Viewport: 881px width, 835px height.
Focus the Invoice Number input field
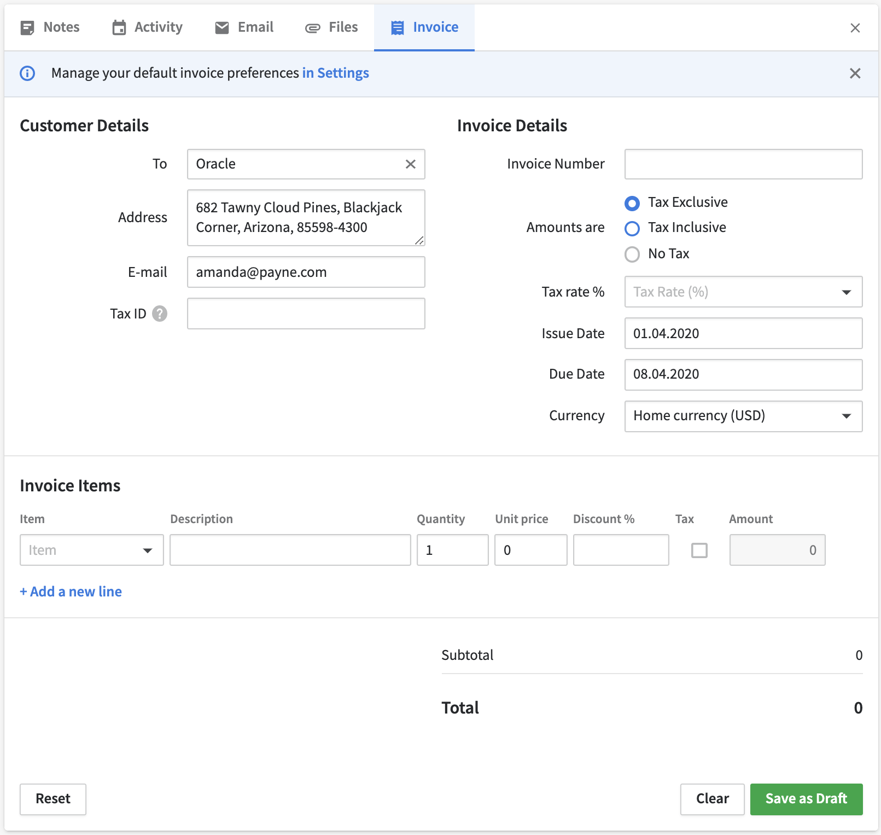(743, 164)
